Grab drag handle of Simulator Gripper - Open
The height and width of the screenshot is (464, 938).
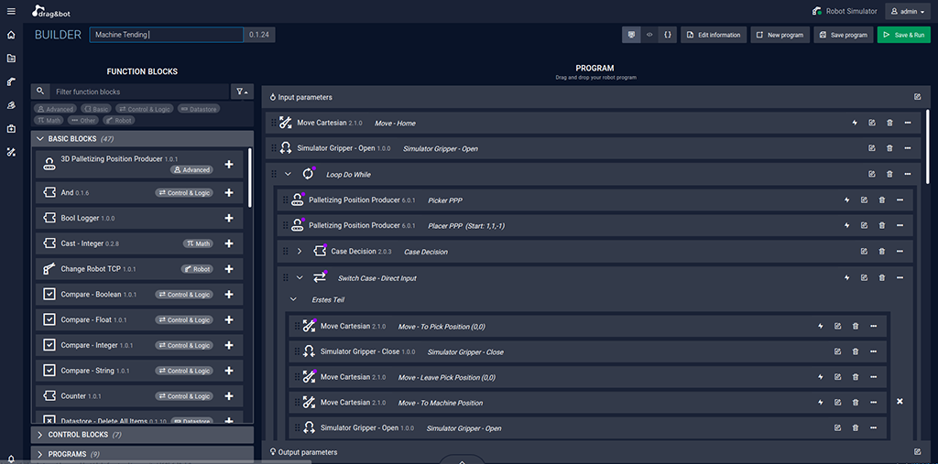[274, 148]
